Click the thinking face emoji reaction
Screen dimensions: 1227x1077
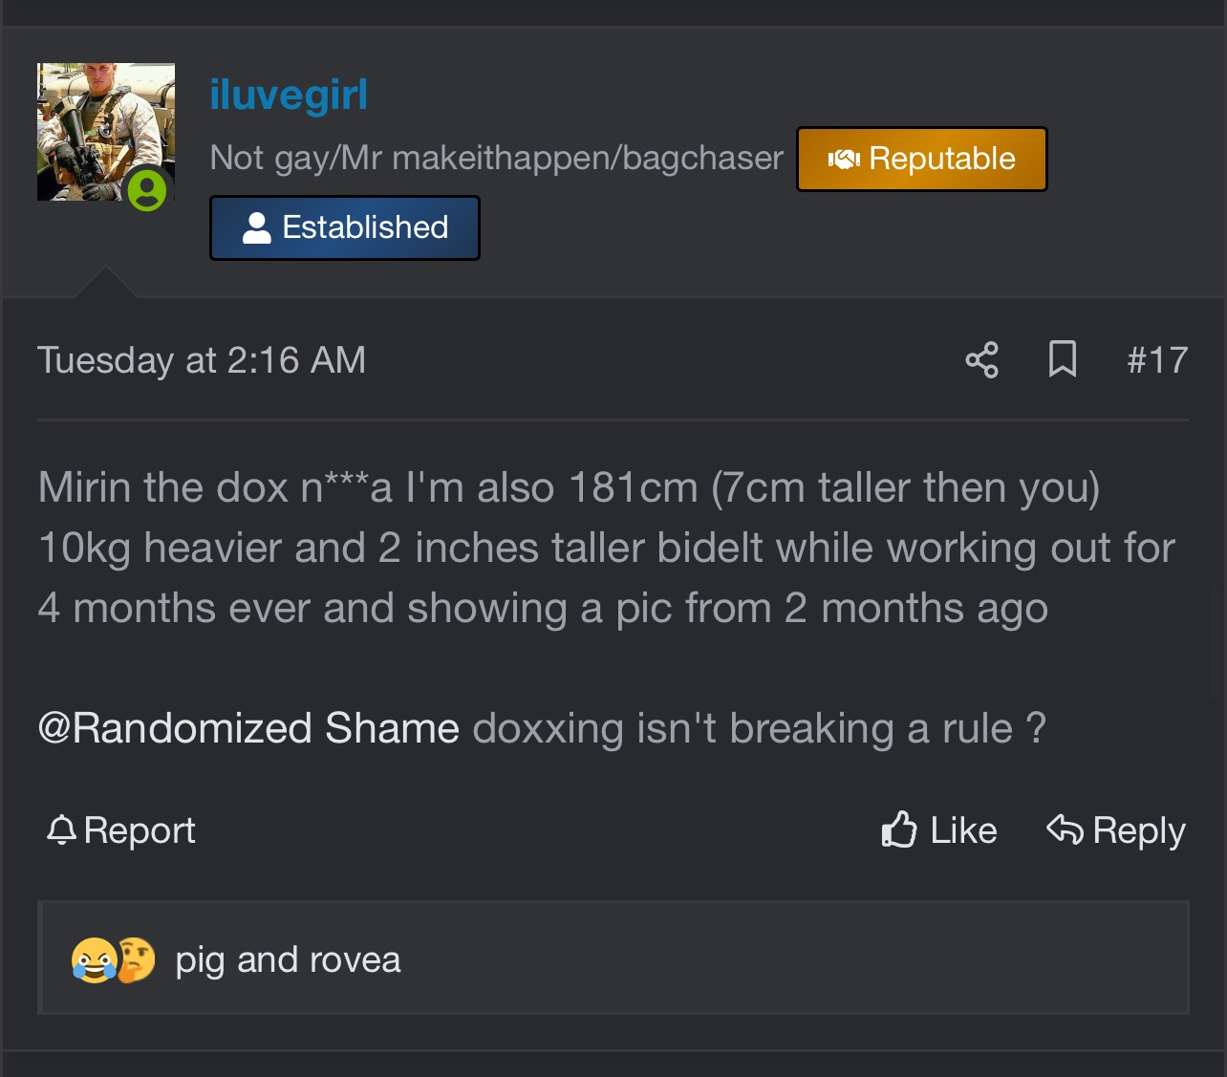point(137,959)
